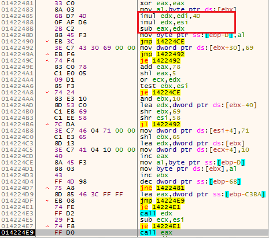Screen dimensions: 269x238
Task: Click the upward jump arrow at 014224B6
Action: pyautogui.click(x=47, y=125)
